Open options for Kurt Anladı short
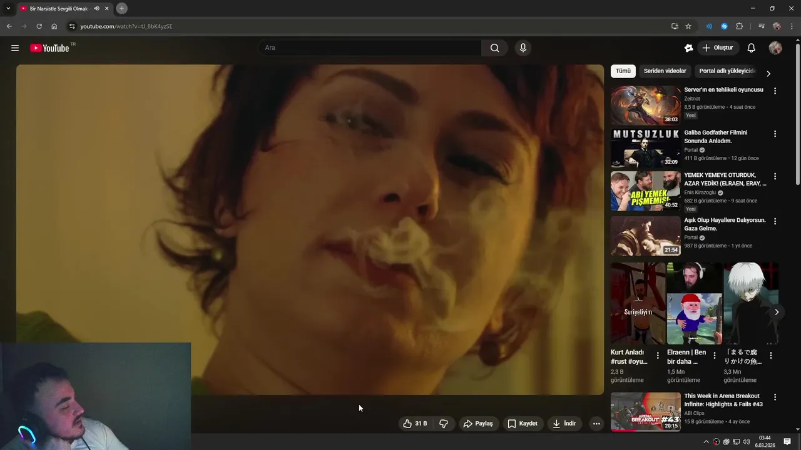Image resolution: width=801 pixels, height=450 pixels. pos(658,356)
